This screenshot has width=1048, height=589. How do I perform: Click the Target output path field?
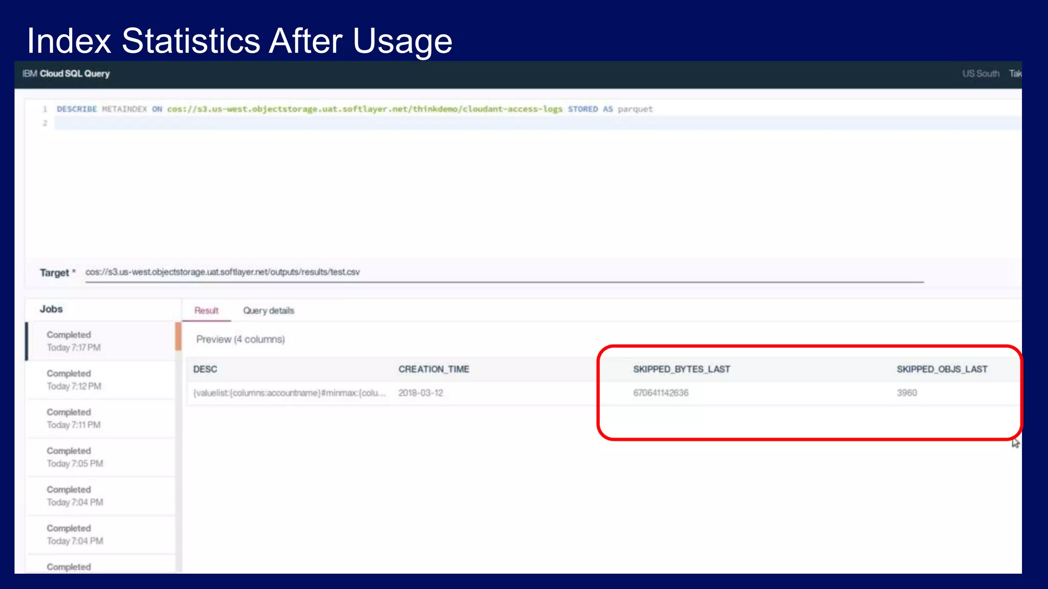pyautogui.click(x=504, y=272)
